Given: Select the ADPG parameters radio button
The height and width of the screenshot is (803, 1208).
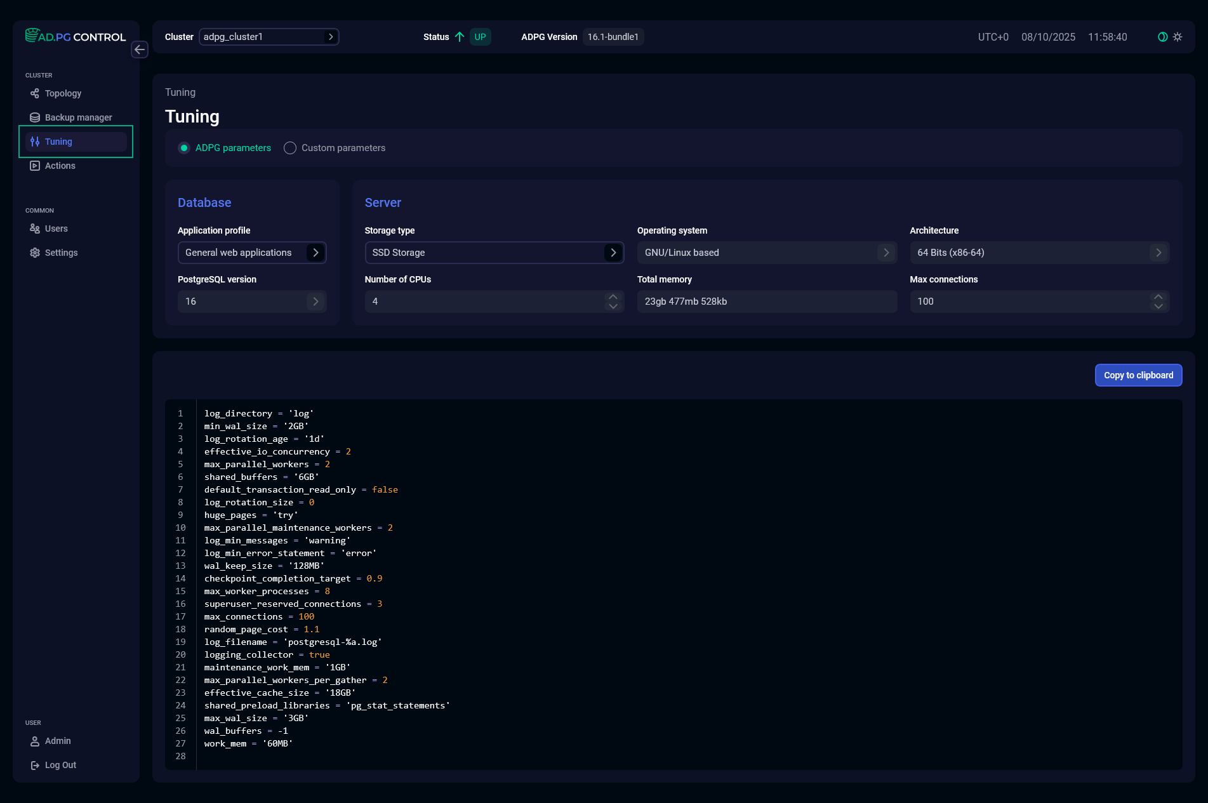Looking at the screenshot, I should coord(183,147).
